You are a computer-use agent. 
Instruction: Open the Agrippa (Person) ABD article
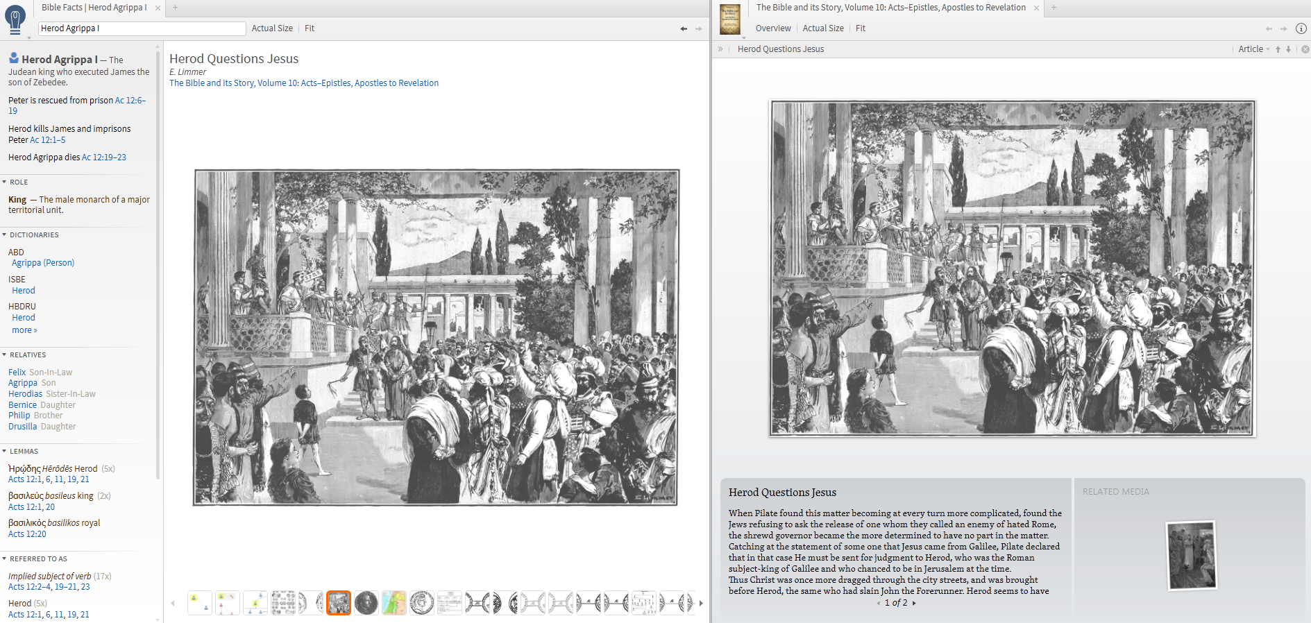[x=43, y=263]
